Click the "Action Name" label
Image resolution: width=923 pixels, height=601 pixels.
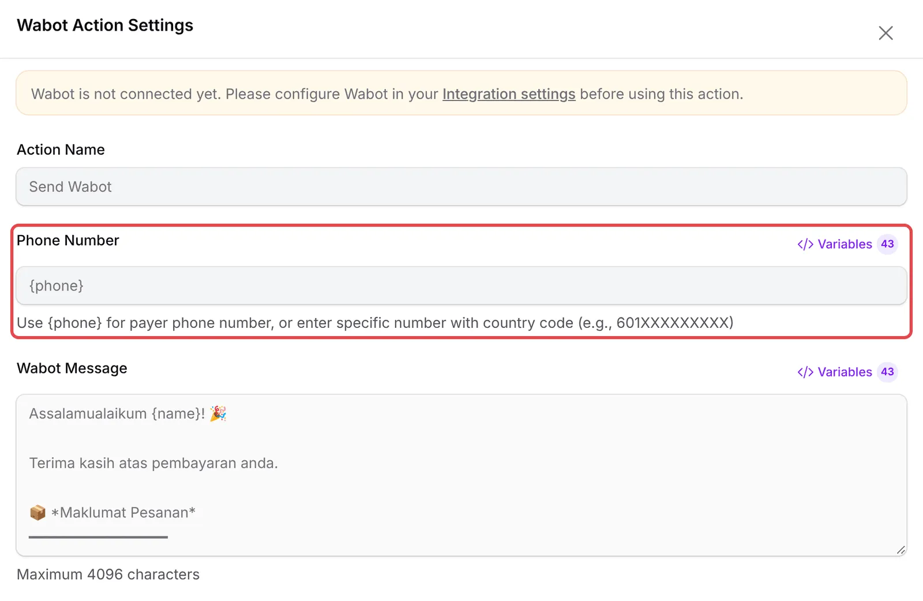coord(61,150)
